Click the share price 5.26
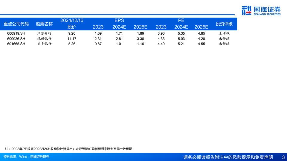The width and height of the screenshot is (287, 161). tap(72, 44)
